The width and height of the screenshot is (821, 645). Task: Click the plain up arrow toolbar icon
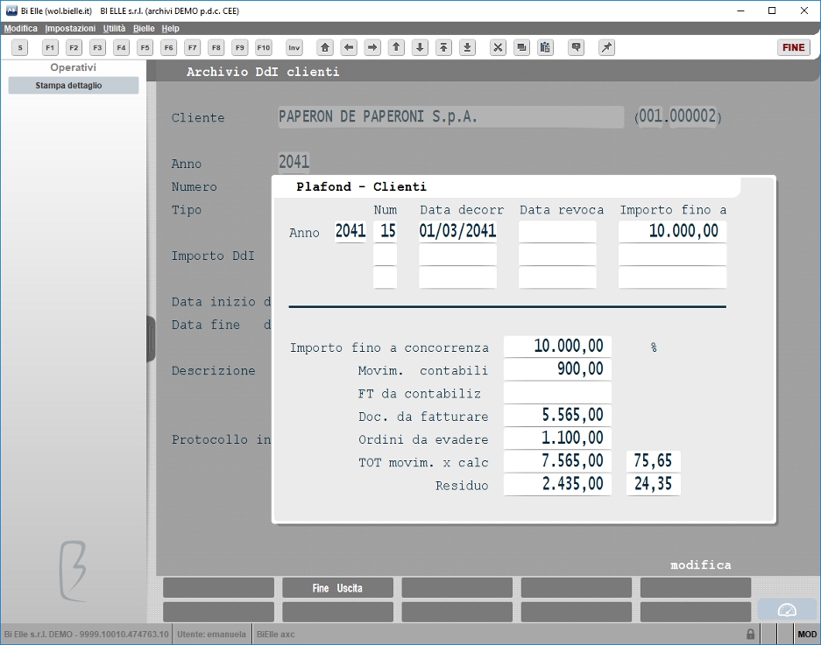[396, 47]
